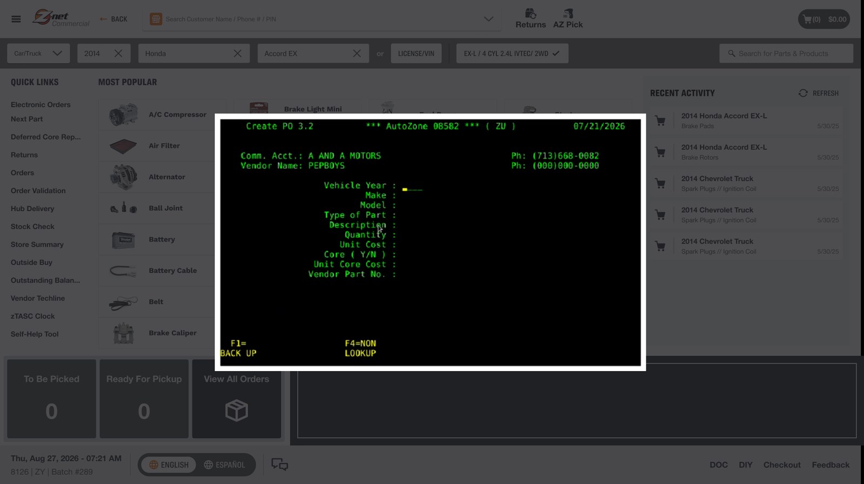Open Stock Check quick link
This screenshot has width=864, height=484.
point(32,227)
